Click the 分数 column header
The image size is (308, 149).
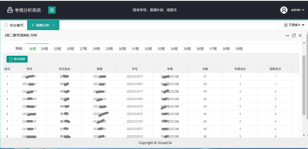(205, 69)
